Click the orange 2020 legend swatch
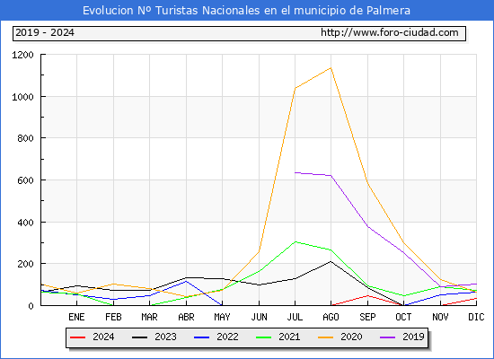The image size is (494, 359). (326, 337)
